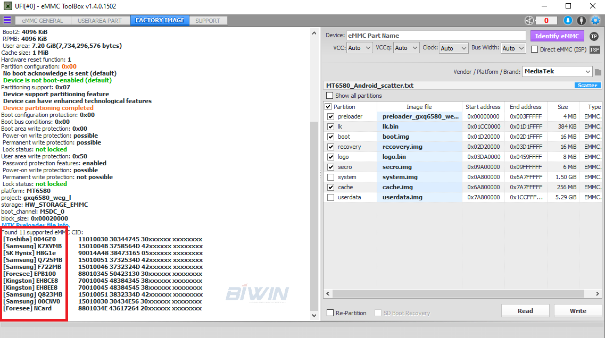Select the userdata.img image file cell
This screenshot has width=605, height=338.
coord(419,197)
